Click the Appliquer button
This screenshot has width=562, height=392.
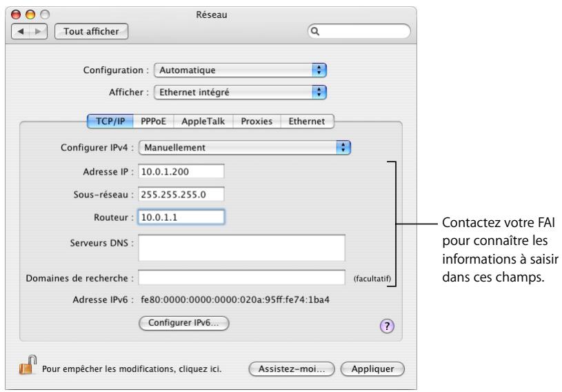[373, 369]
